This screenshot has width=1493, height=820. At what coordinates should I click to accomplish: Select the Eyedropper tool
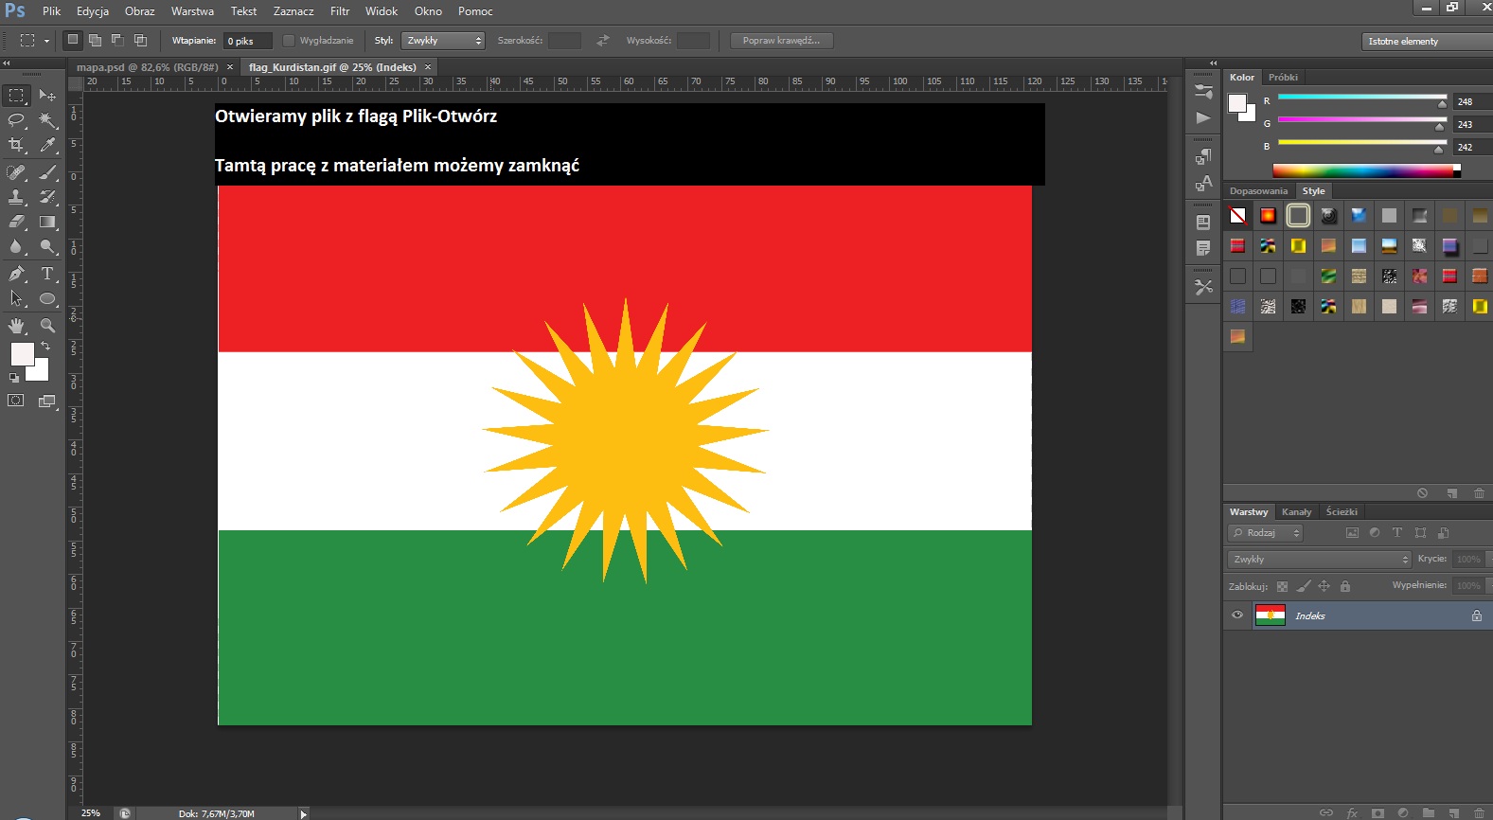[x=47, y=145]
